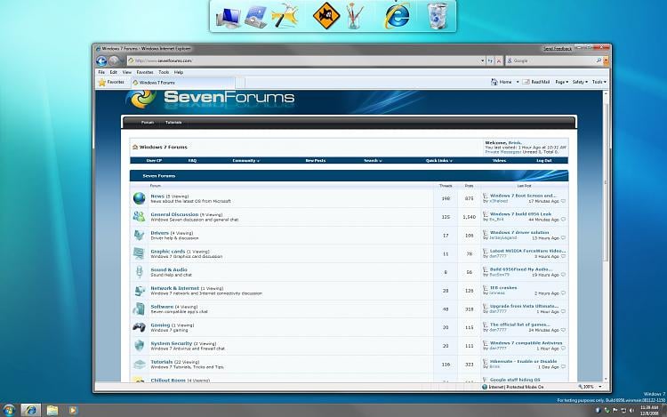The width and height of the screenshot is (667, 417).
Task: Open the Edit menu
Action: (113, 72)
